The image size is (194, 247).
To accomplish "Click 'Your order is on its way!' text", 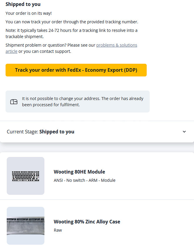I will point(29,13).
